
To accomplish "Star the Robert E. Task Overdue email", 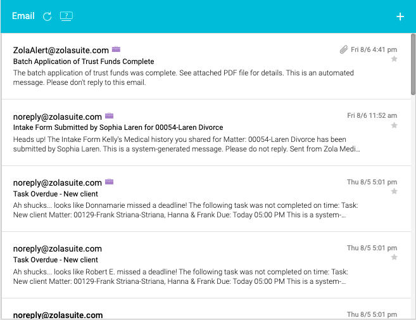I will tap(394, 257).
